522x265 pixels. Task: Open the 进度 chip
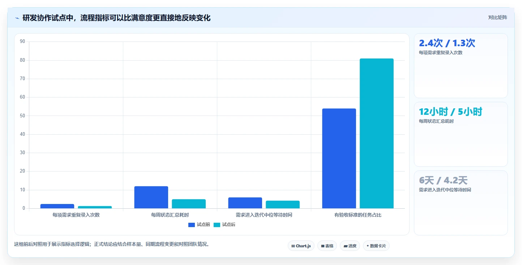[x=350, y=246]
